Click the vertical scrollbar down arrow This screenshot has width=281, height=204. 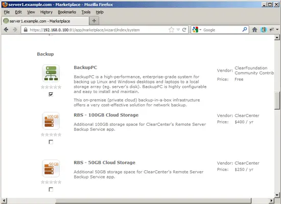tap(277, 195)
